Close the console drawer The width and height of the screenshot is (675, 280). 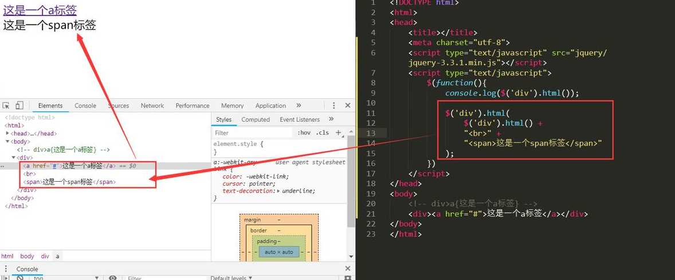coord(348,269)
